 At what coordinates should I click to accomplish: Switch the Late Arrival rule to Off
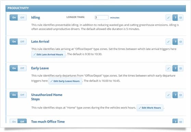tap(22, 41)
